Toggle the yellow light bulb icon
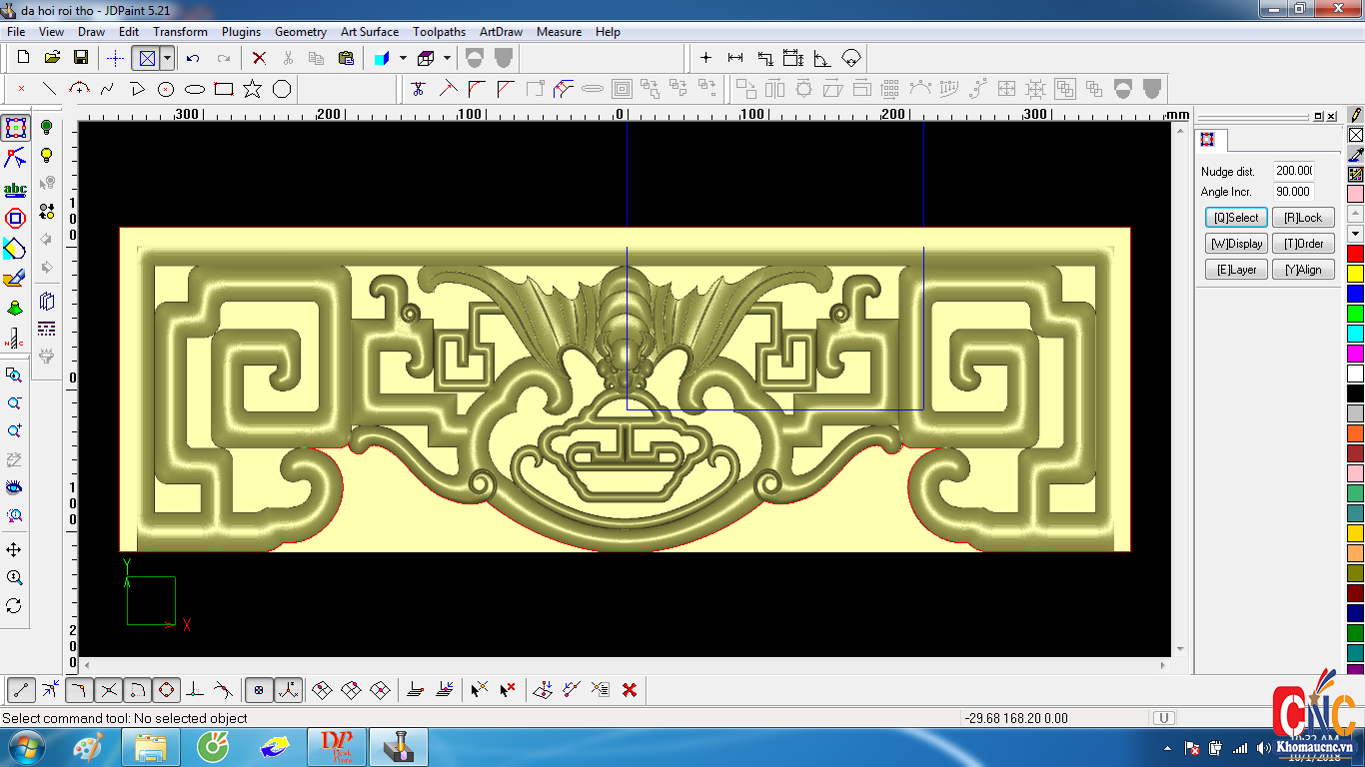 pos(46,156)
